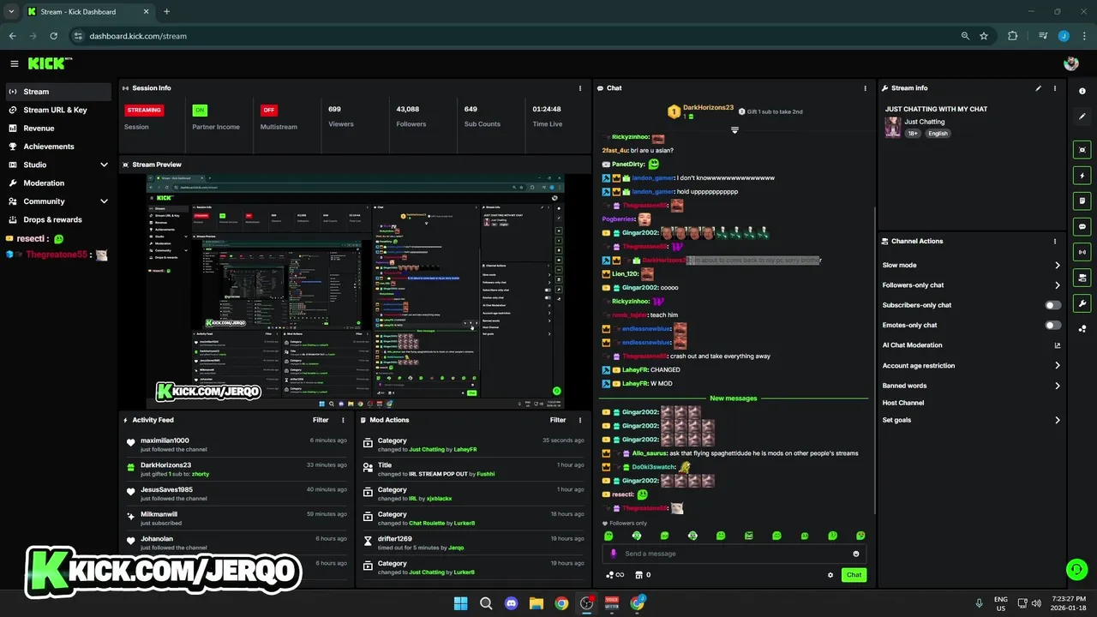This screenshot has width=1097, height=617.
Task: Open Mod Actions Filter dropdown
Action: click(x=558, y=420)
